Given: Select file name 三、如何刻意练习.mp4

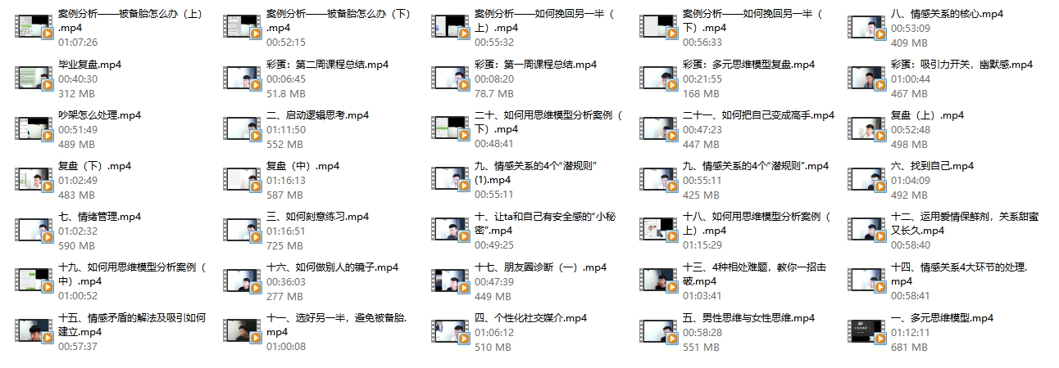Looking at the screenshot, I should [x=318, y=217].
